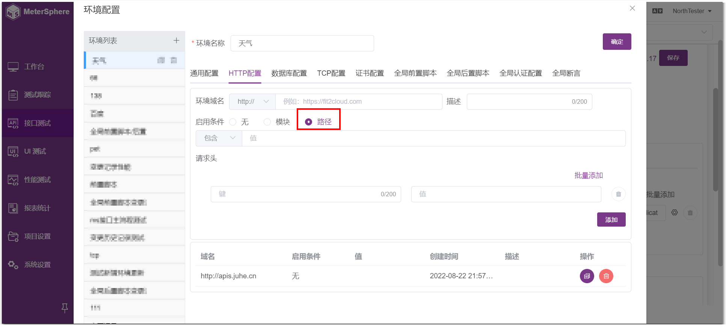Open the http:// protocol dropdown
The height and width of the screenshot is (327, 726).
[252, 102]
